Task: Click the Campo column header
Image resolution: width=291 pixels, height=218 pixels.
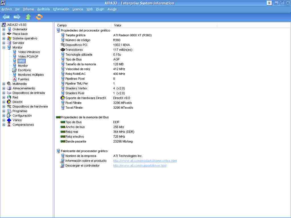Action: (x=83, y=25)
